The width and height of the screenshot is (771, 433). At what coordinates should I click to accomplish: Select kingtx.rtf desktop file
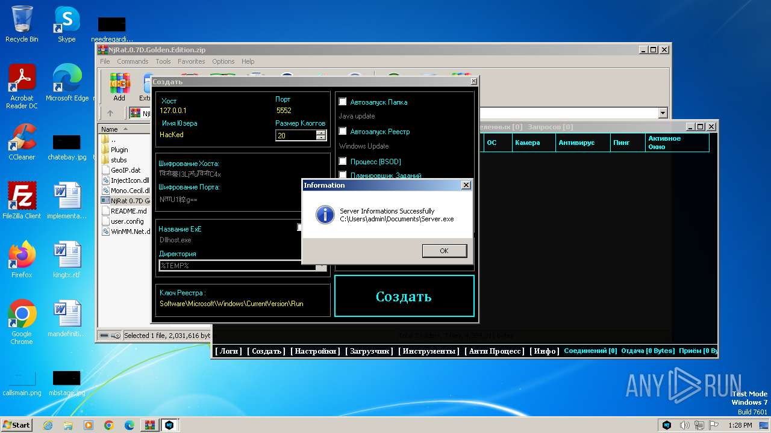(66, 259)
